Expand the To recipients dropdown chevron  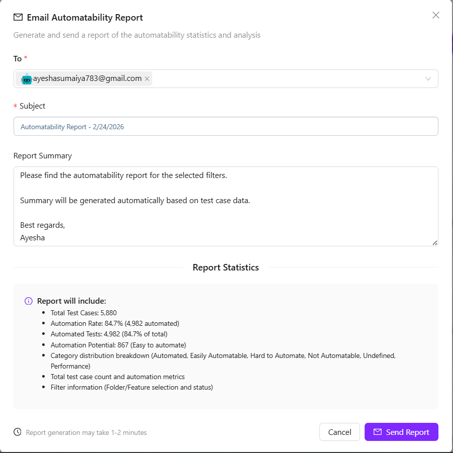pos(428,79)
